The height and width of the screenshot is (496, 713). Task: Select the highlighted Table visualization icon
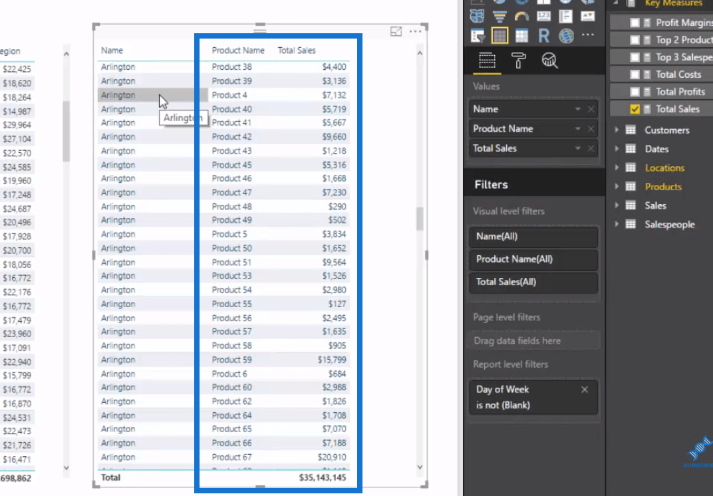(x=499, y=35)
